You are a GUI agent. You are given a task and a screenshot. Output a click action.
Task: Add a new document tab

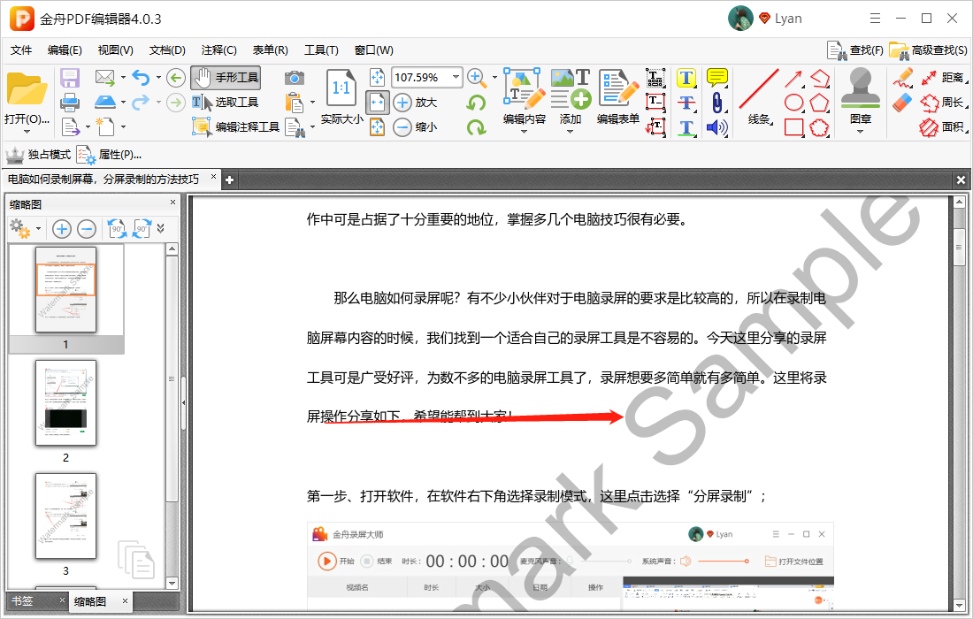point(229,180)
